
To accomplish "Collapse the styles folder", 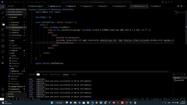I will pos(16,69).
